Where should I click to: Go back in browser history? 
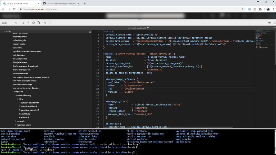coord(3,9)
